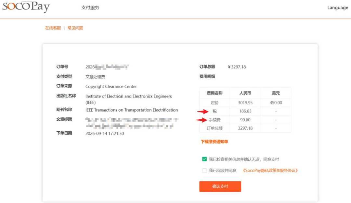351x203 pixels.
Task: Click the 税 tax amount 186.63
Action: point(245,111)
